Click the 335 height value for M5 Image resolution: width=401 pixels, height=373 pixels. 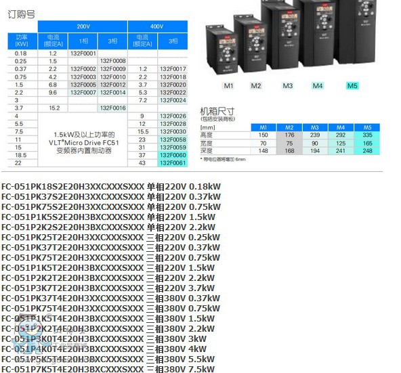pos(367,135)
